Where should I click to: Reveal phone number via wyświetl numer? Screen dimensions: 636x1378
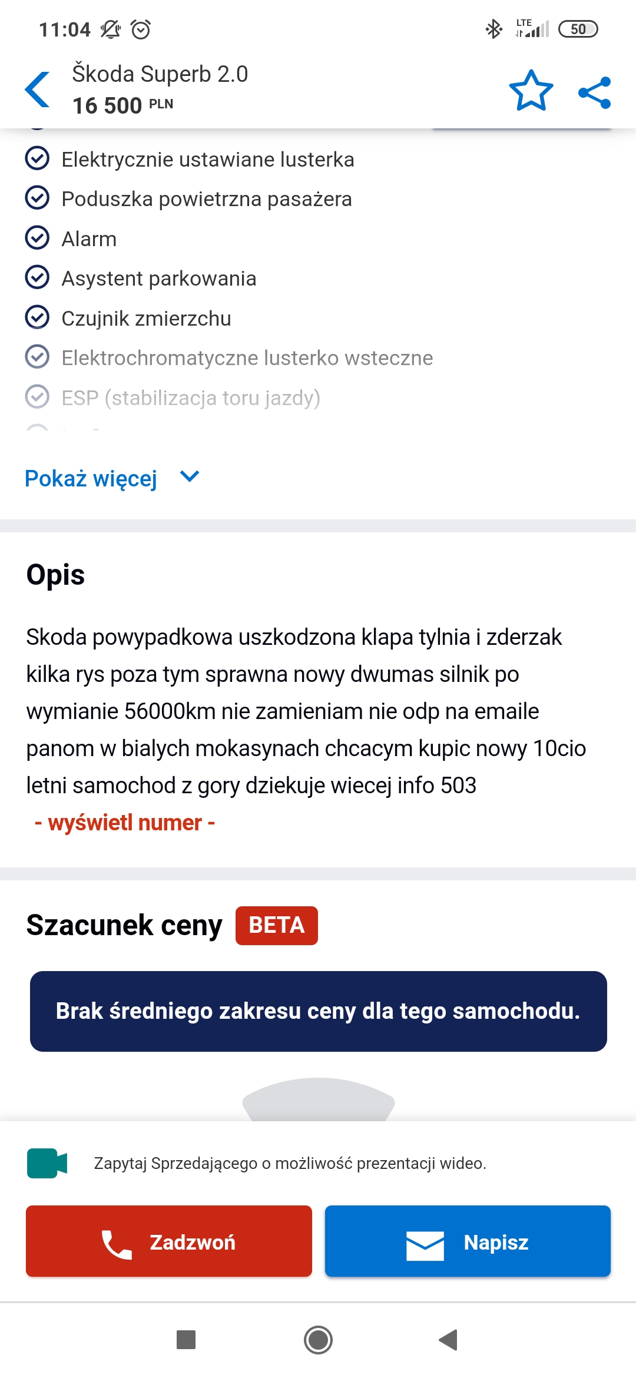point(125,823)
